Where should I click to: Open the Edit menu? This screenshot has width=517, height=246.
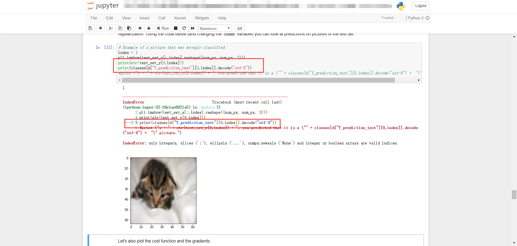[x=110, y=18]
